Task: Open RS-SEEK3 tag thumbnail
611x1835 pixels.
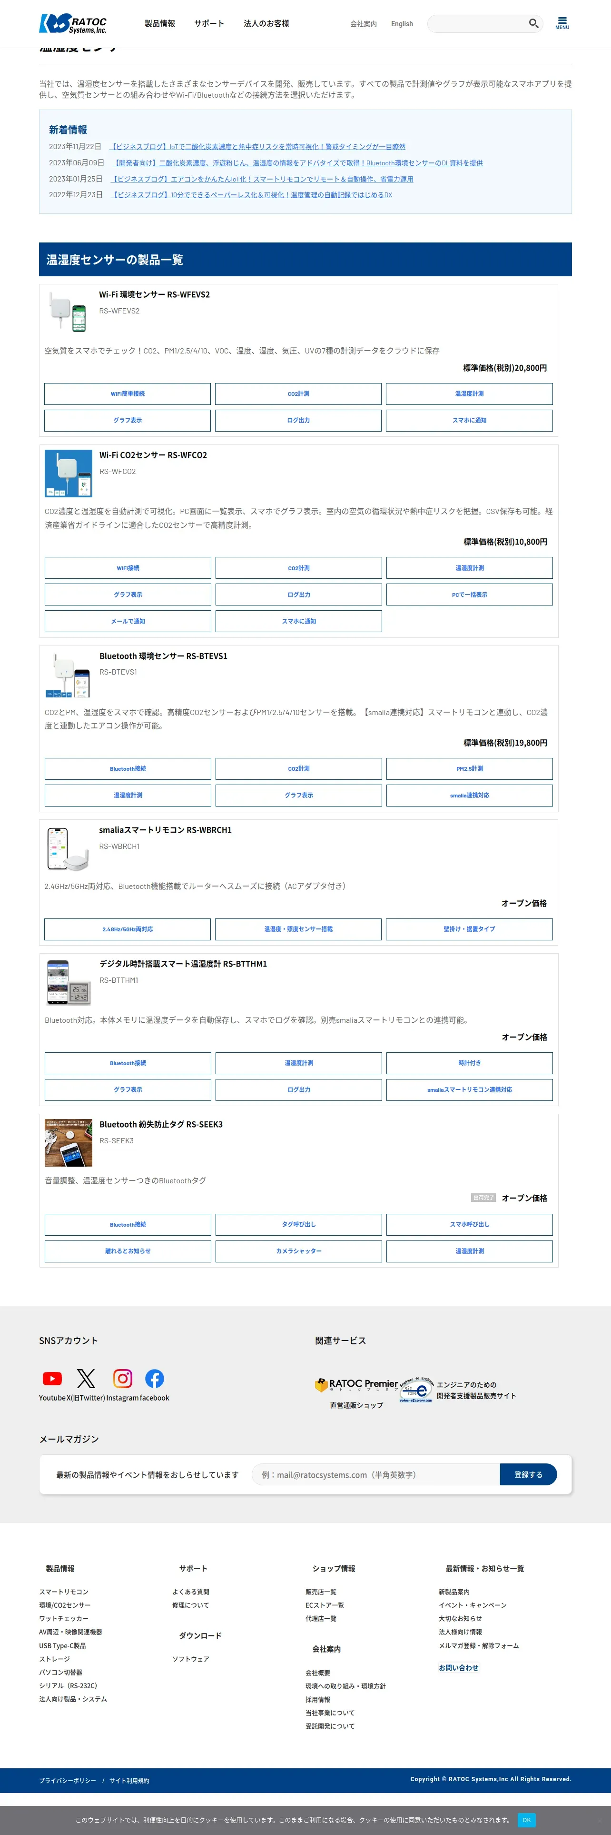Action: click(x=68, y=1143)
